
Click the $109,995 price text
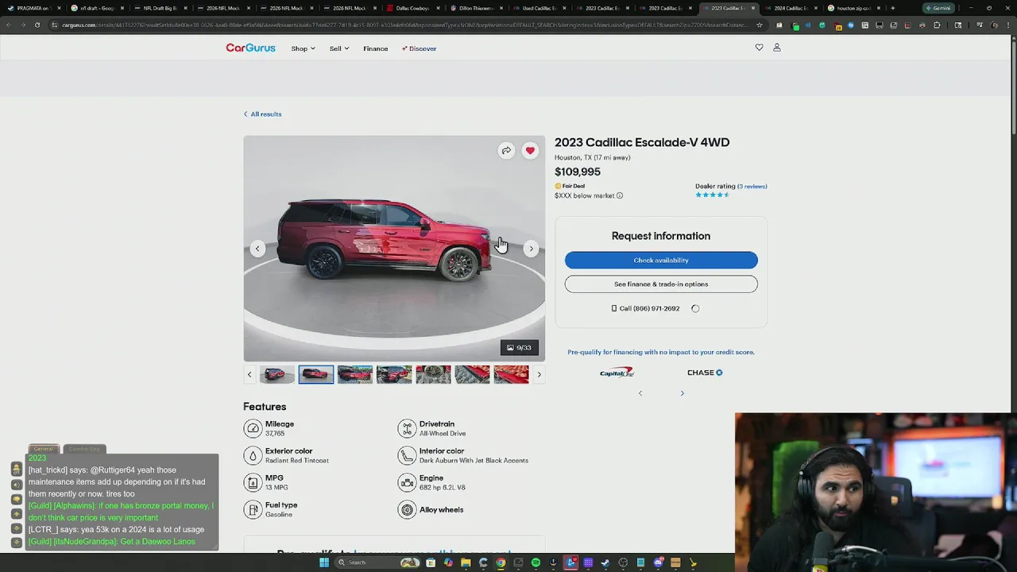click(x=578, y=172)
